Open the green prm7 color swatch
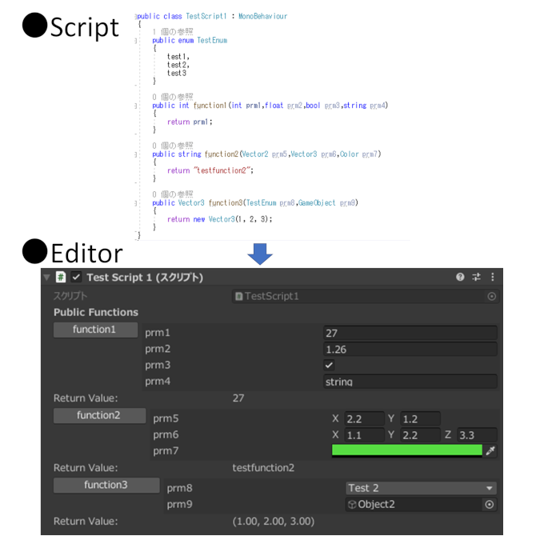The width and height of the screenshot is (536, 536). [406, 451]
